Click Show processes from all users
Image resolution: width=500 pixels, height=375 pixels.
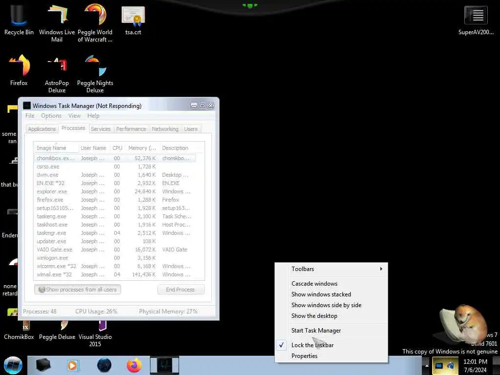pos(78,290)
